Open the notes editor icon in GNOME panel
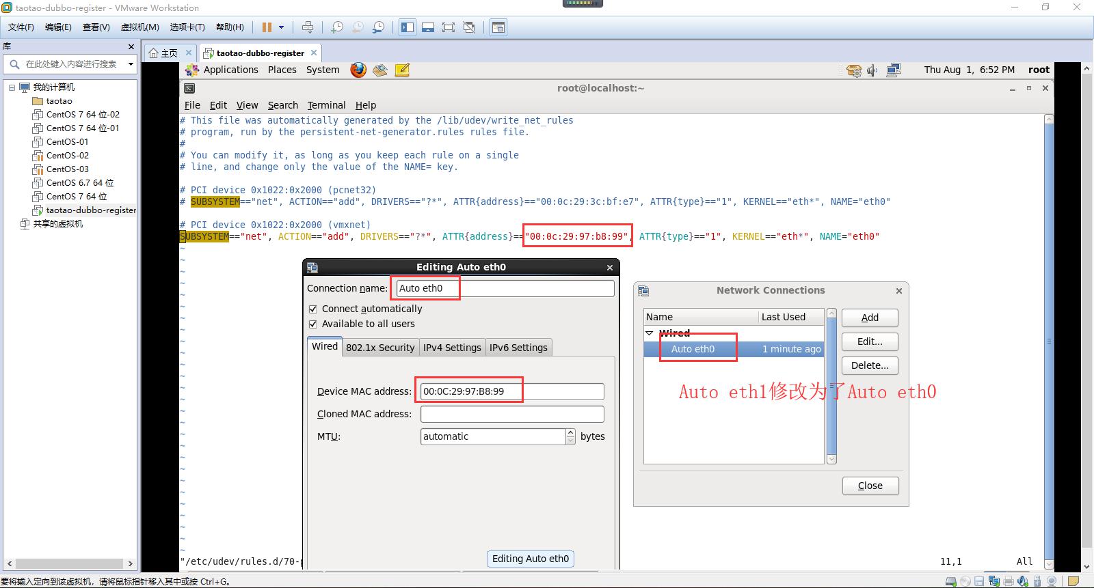 (x=402, y=70)
